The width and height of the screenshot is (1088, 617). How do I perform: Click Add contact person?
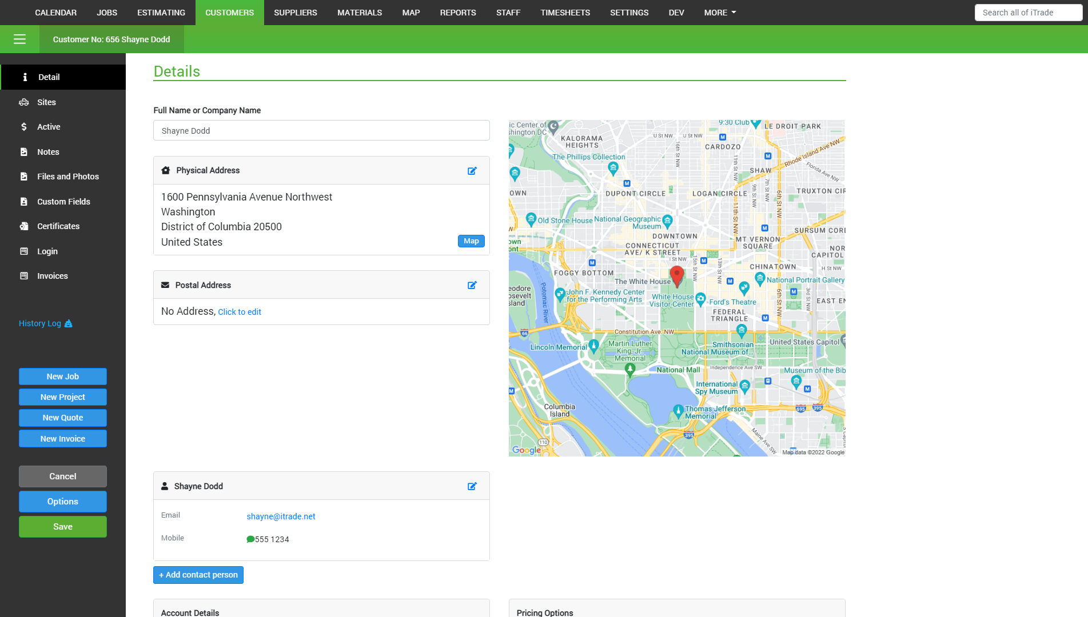198,575
